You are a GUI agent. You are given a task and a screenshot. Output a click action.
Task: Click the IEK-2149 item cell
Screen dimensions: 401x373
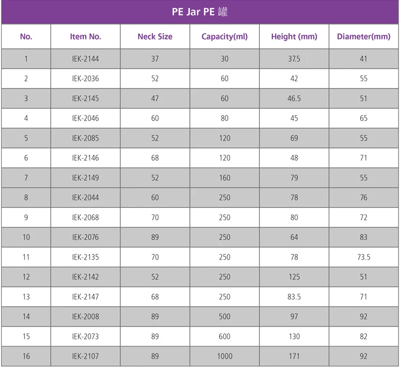pos(86,177)
